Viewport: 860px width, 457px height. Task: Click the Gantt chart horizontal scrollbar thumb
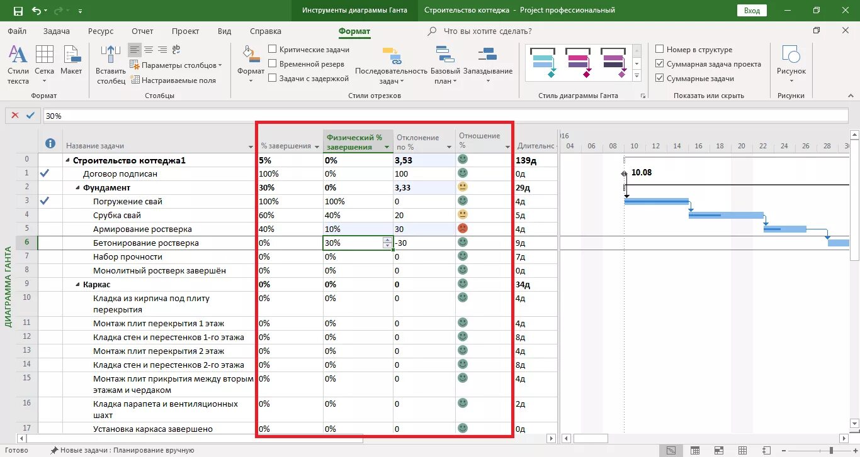pos(591,438)
